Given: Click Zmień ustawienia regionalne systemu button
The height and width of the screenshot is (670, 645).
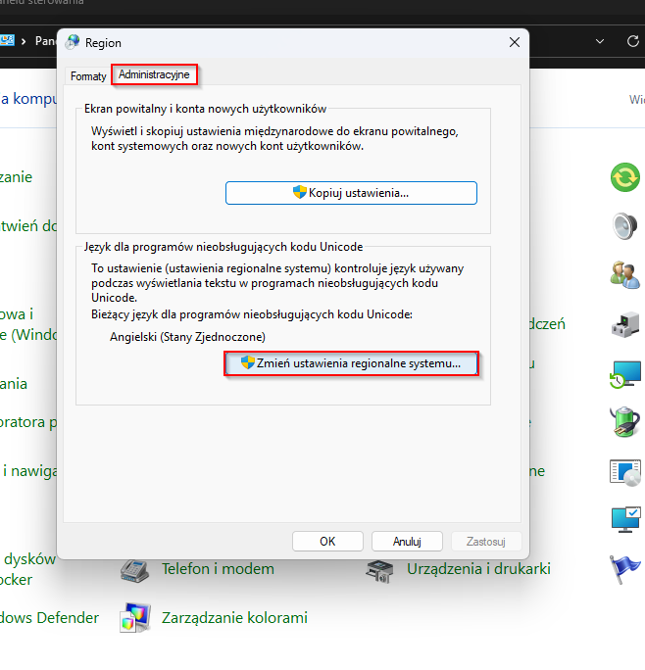Looking at the screenshot, I should [x=351, y=363].
